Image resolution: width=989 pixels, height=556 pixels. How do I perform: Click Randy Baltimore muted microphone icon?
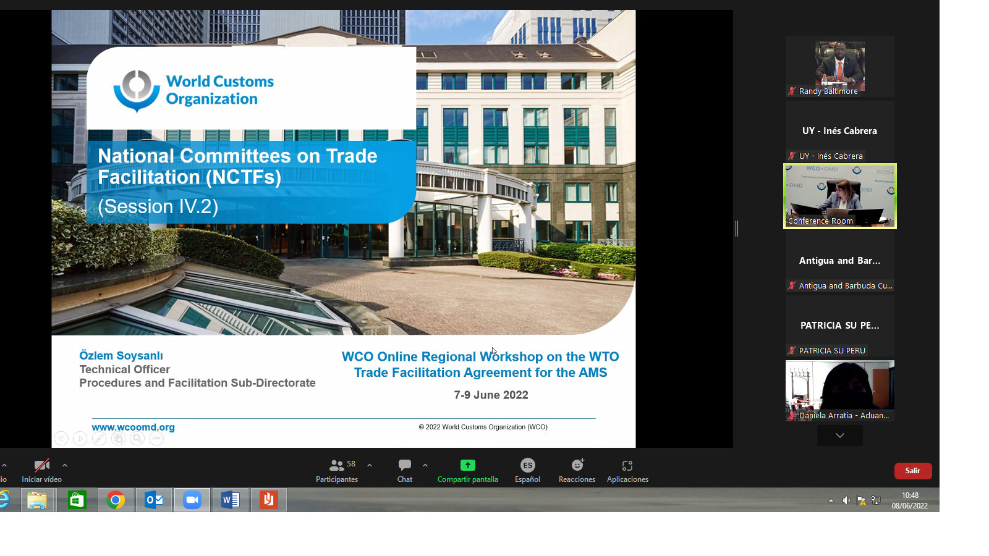pyautogui.click(x=792, y=91)
